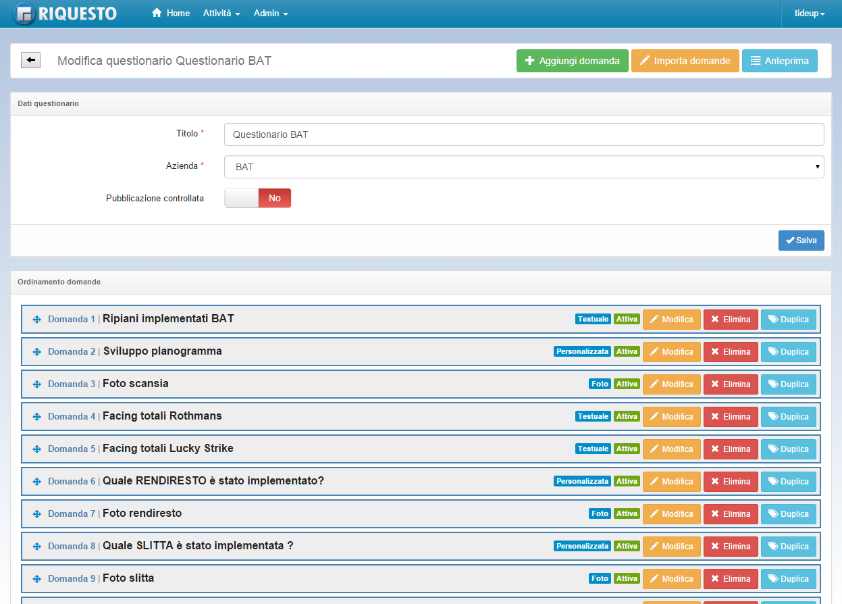Toggle the Pubblicazione controllata switch
Screen dimensions: 842x604
click(258, 198)
